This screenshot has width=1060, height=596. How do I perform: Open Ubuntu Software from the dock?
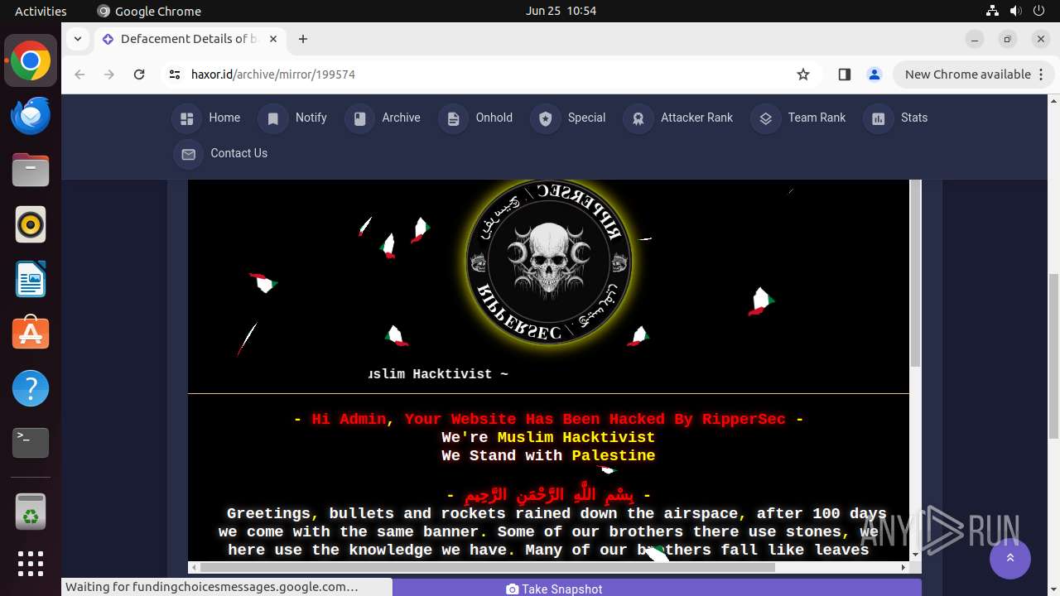pyautogui.click(x=31, y=334)
